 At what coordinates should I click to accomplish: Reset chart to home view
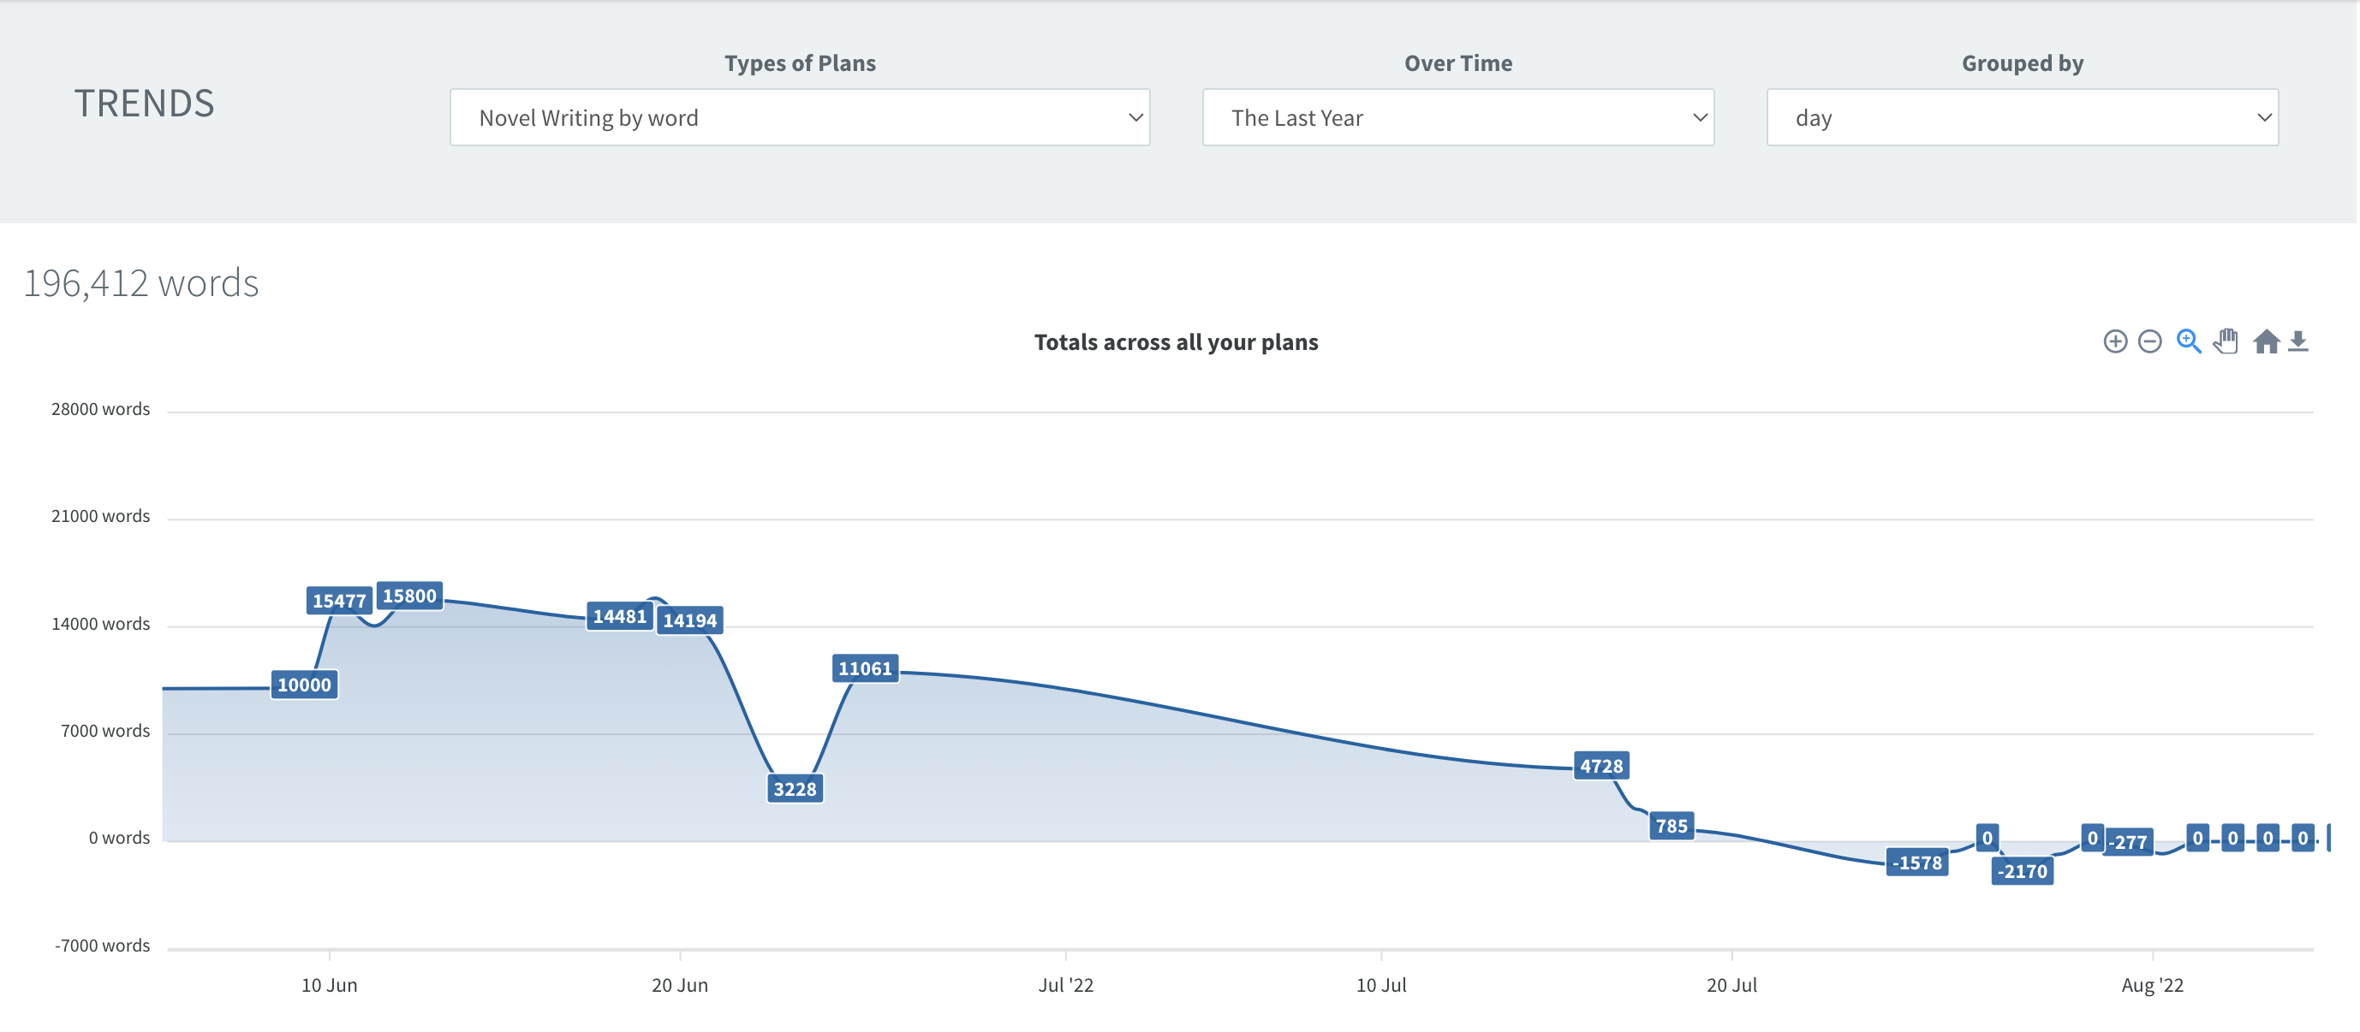(x=2268, y=341)
